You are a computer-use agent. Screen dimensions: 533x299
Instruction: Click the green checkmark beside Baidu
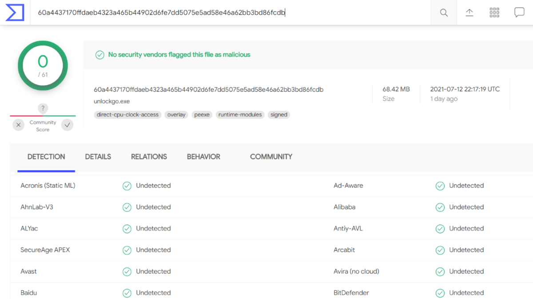click(127, 293)
